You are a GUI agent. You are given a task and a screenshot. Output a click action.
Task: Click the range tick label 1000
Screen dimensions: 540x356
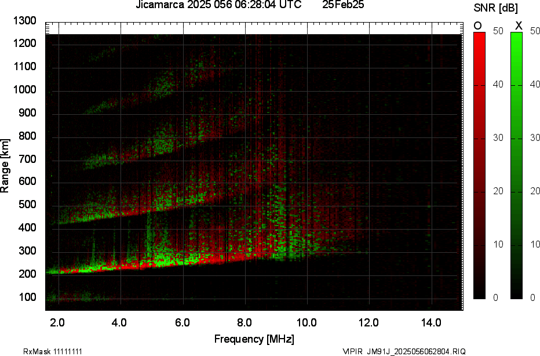24,90
